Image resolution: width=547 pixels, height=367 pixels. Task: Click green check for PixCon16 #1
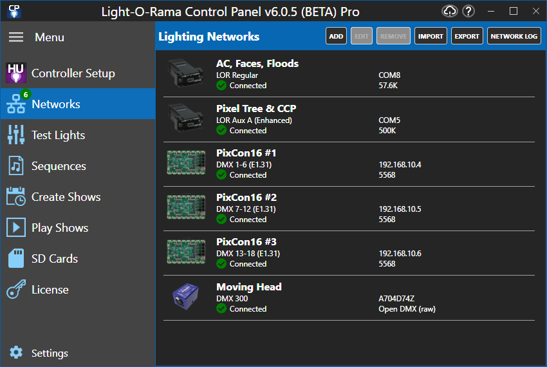221,174
